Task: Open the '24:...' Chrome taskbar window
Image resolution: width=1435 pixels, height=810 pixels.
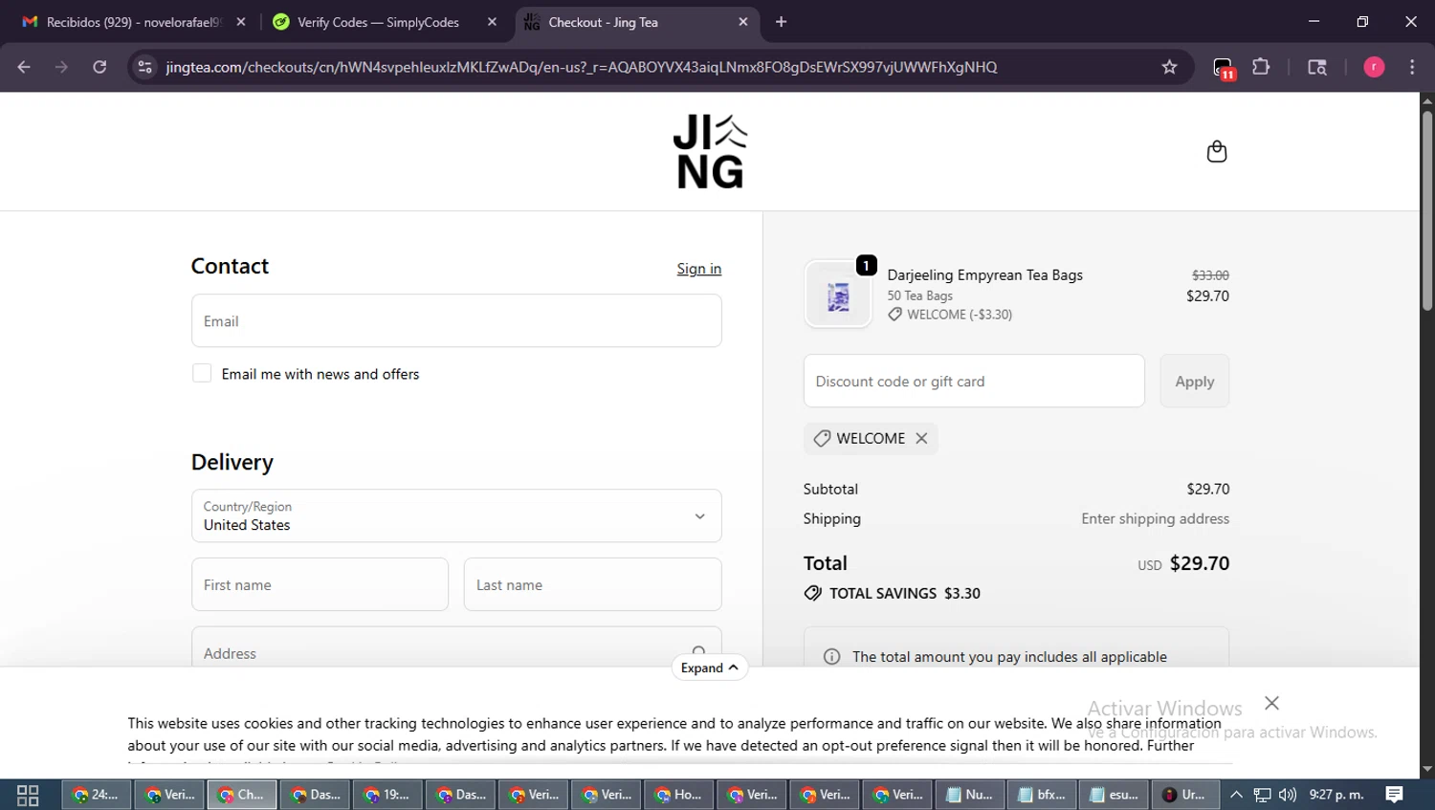Action: [97, 795]
